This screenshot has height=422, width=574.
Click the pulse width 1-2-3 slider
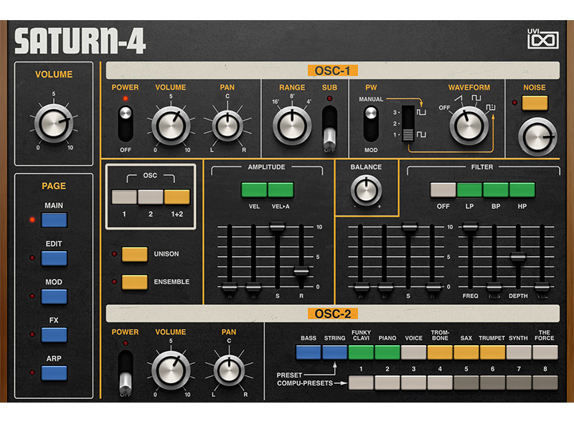pyautogui.click(x=408, y=124)
